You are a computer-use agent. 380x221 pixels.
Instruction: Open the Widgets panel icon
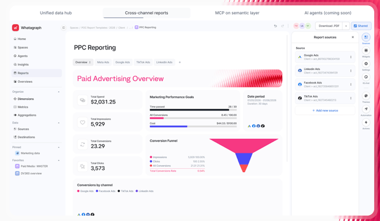coord(366,51)
